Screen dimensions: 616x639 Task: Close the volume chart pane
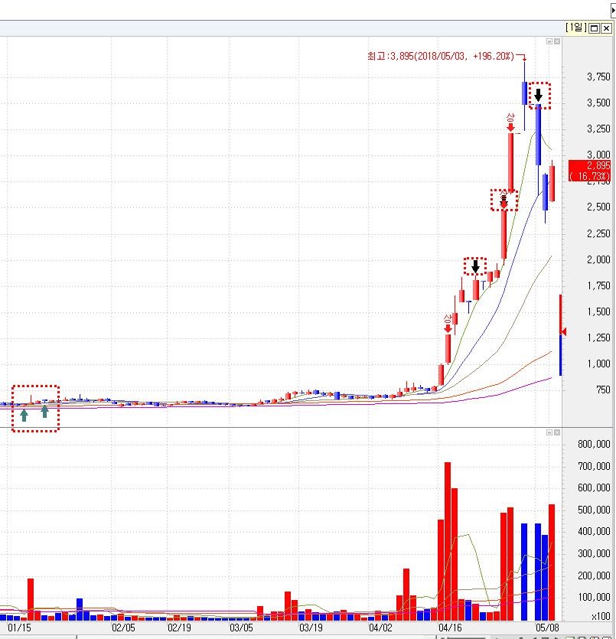coord(557,432)
